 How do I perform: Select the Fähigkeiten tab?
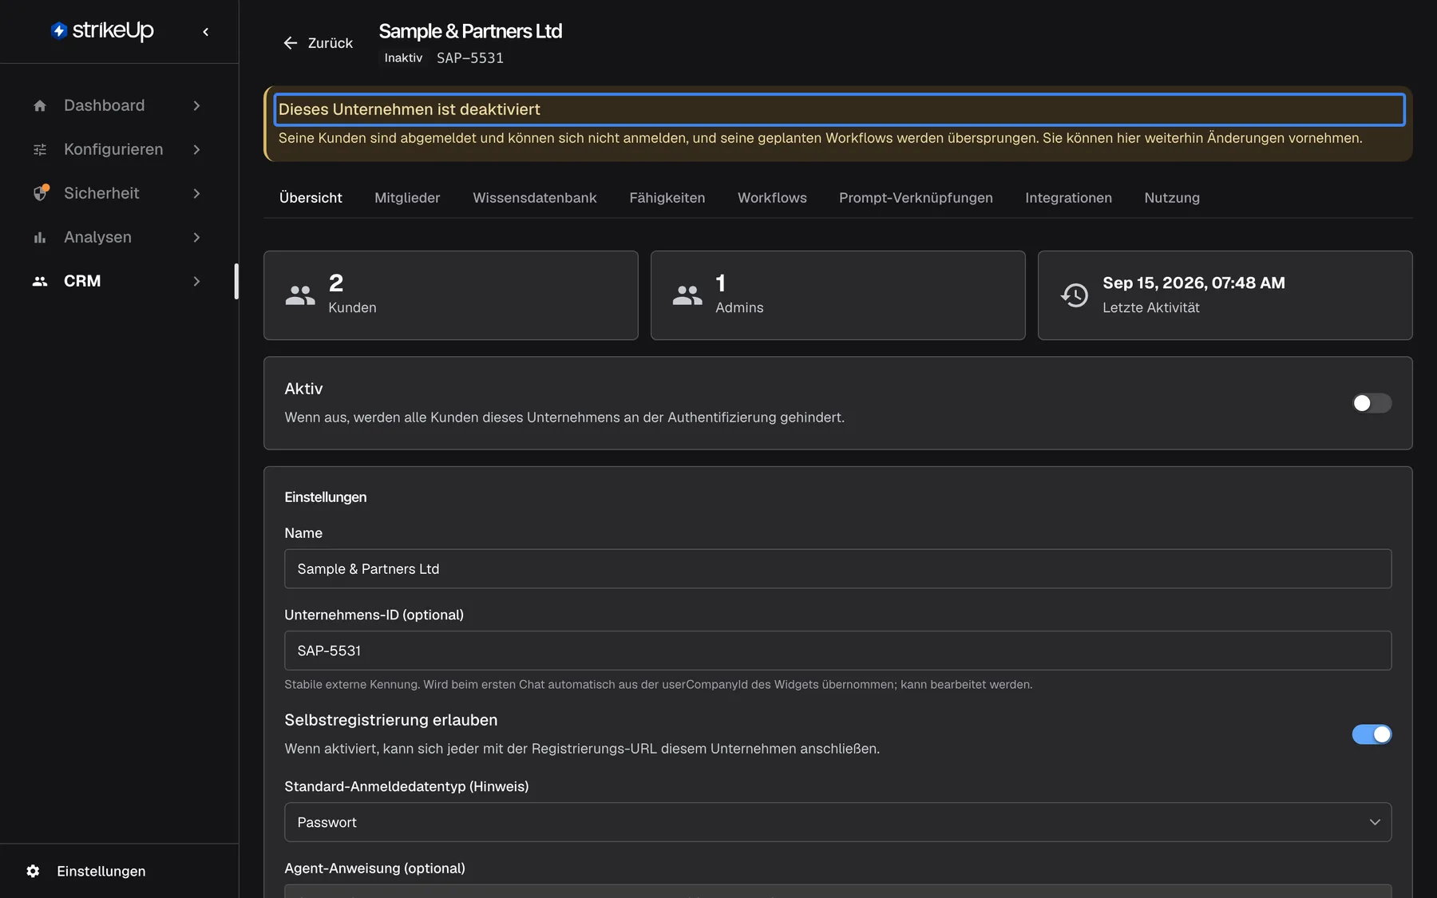667,198
